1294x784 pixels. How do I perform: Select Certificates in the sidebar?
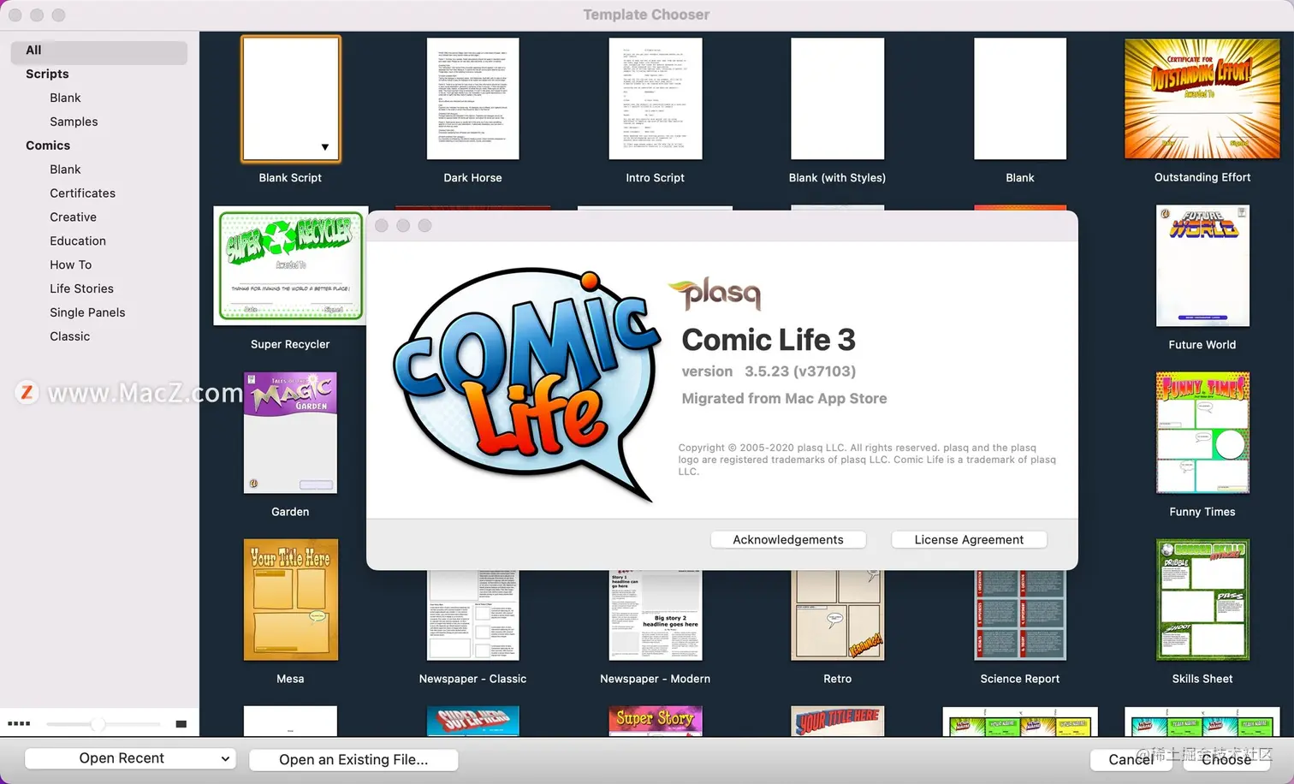[x=82, y=193]
